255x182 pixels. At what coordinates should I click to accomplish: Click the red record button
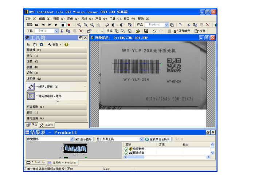[x=69, y=25]
